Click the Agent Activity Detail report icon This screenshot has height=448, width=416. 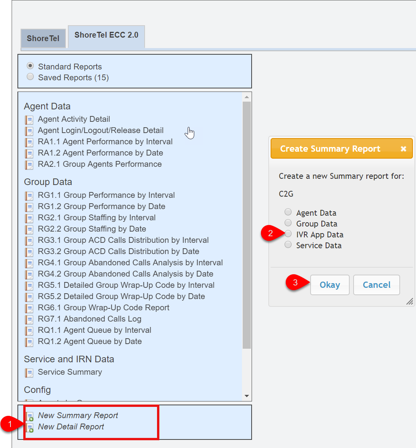pyautogui.click(x=29, y=119)
